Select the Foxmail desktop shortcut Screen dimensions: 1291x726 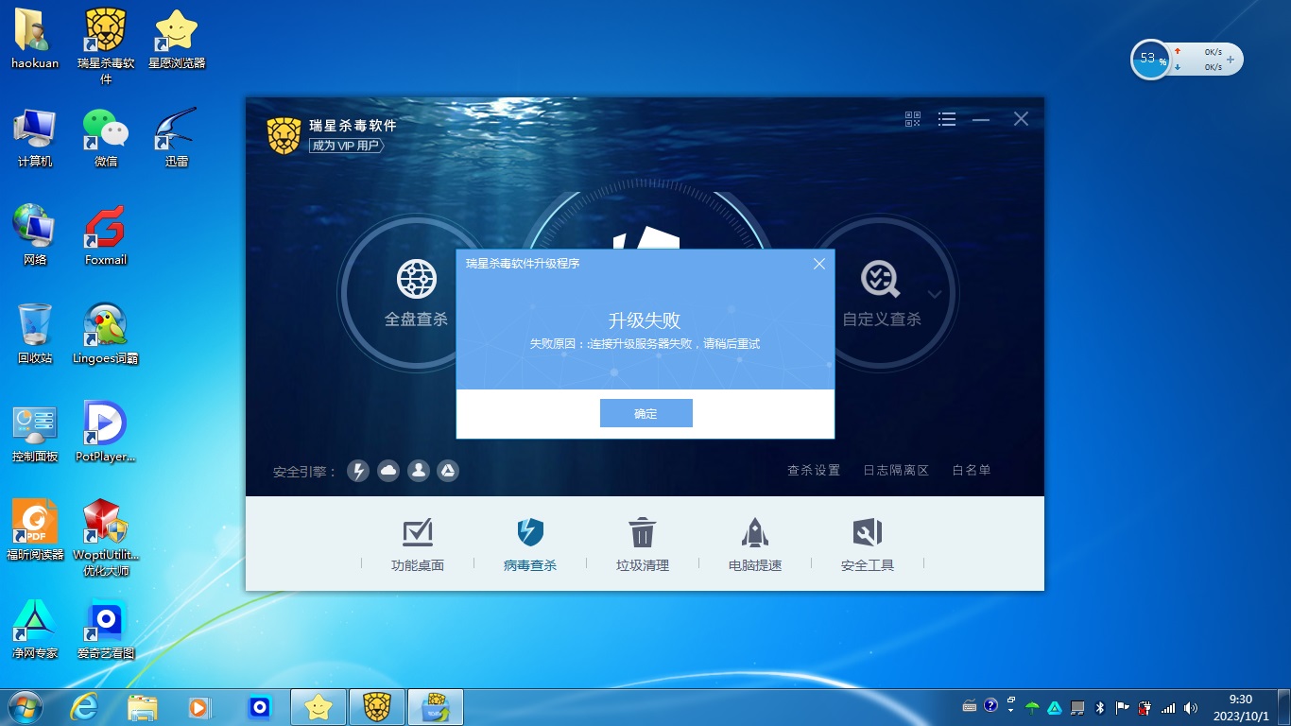[x=106, y=235]
